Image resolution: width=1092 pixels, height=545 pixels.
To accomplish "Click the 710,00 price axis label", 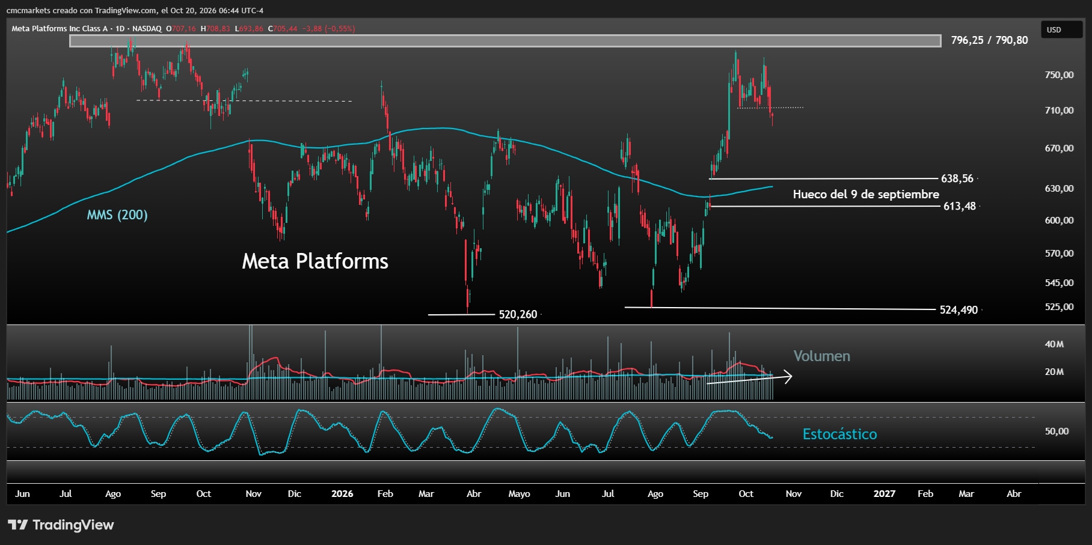I will pyautogui.click(x=1059, y=111).
